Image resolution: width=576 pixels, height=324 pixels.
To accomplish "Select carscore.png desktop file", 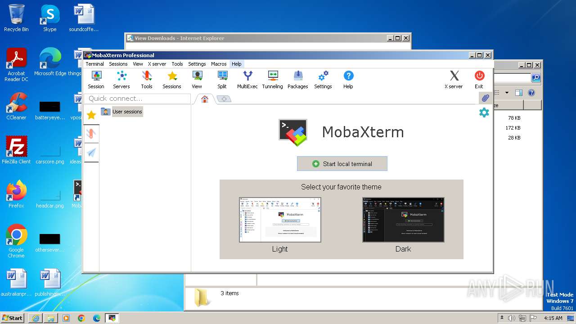I will point(50,153).
